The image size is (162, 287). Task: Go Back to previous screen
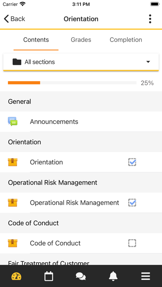click(14, 19)
